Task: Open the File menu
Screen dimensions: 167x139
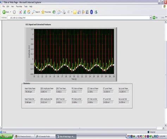Action: point(4,6)
